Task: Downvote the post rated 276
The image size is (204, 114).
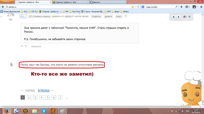Action: (11, 20)
